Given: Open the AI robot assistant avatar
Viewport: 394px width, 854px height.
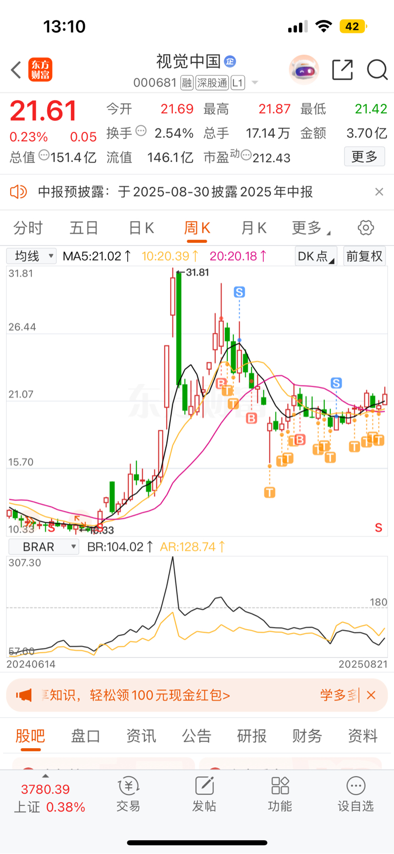Looking at the screenshot, I should tap(304, 70).
